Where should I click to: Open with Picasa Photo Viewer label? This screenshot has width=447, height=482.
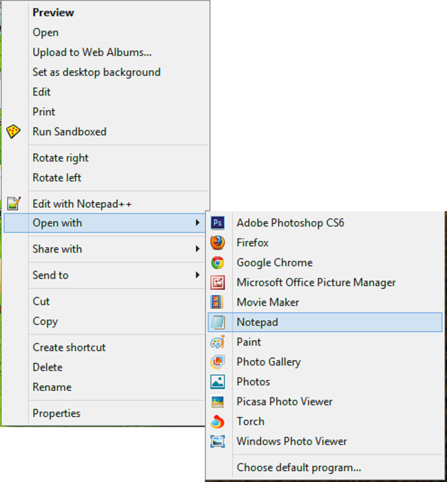click(284, 402)
